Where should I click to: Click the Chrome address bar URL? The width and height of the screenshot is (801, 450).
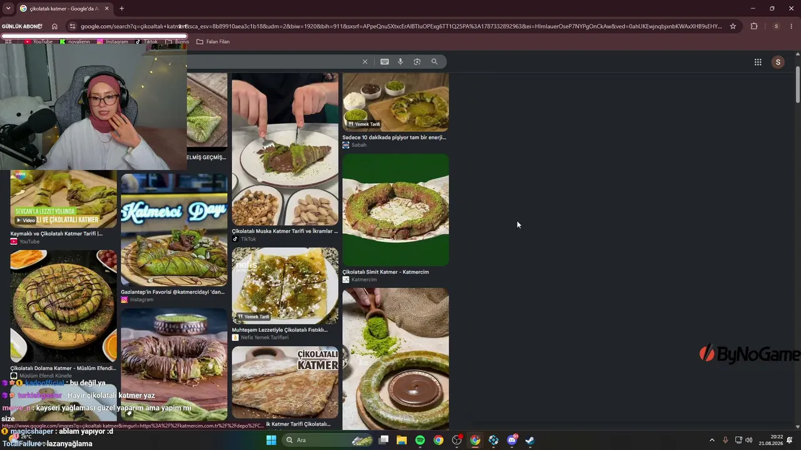pos(401,26)
